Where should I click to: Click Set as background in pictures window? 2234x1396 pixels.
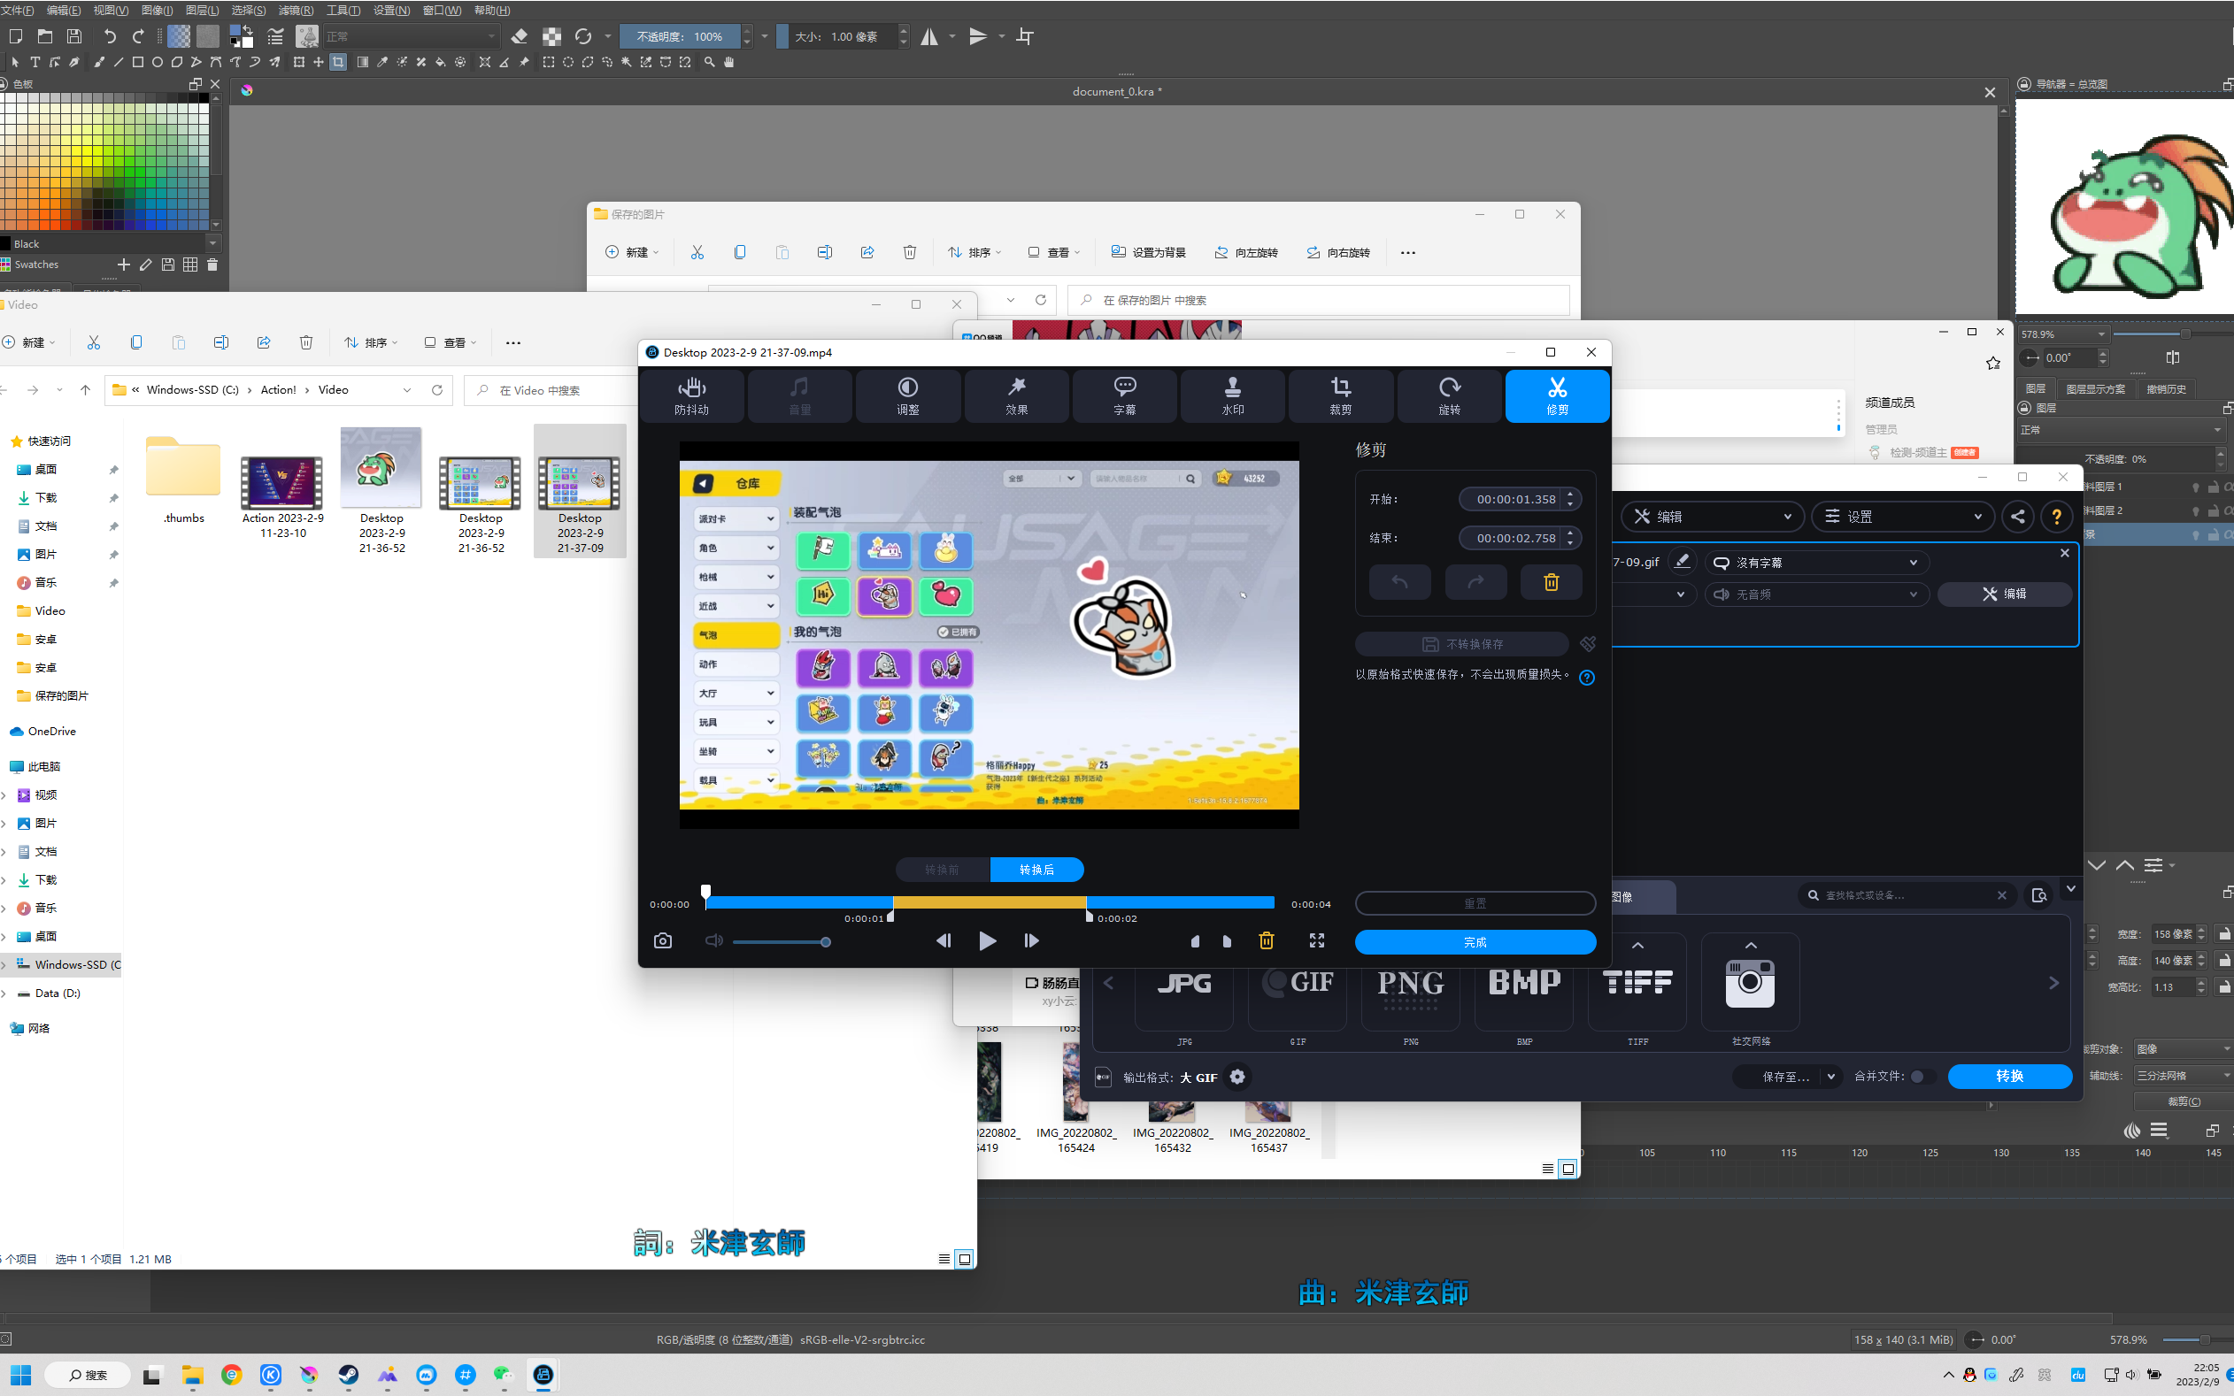coord(1148,252)
